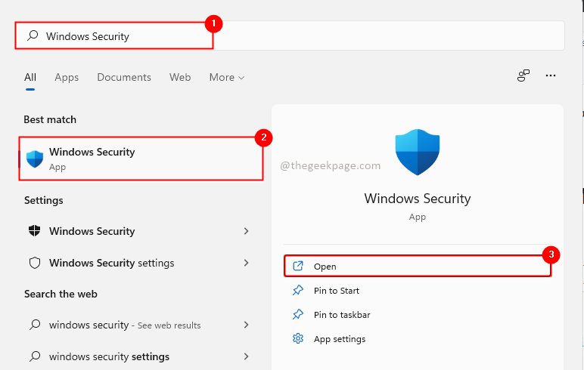Click the Windows Security search text field
Screen dimensions: 584x370
pos(290,35)
